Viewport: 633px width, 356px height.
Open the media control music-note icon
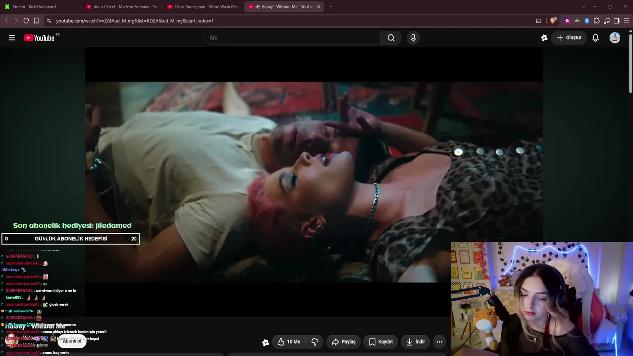coord(607,21)
